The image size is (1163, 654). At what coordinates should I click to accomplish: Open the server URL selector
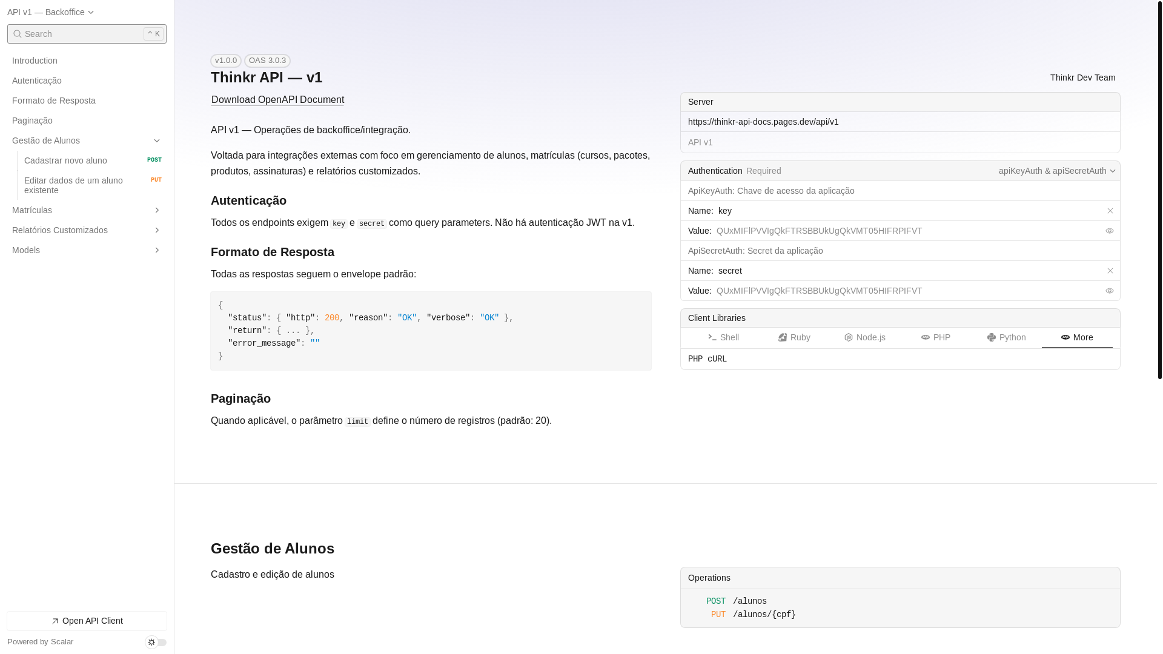(x=900, y=122)
